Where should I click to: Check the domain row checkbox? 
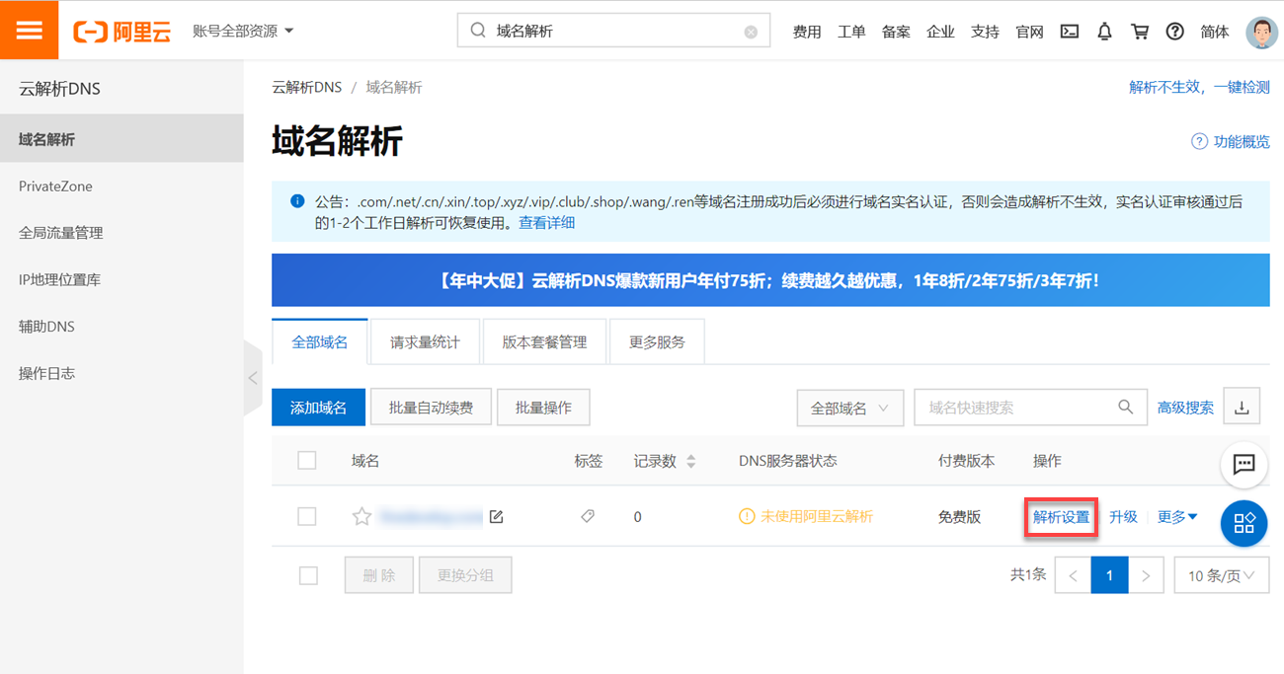pyautogui.click(x=307, y=516)
